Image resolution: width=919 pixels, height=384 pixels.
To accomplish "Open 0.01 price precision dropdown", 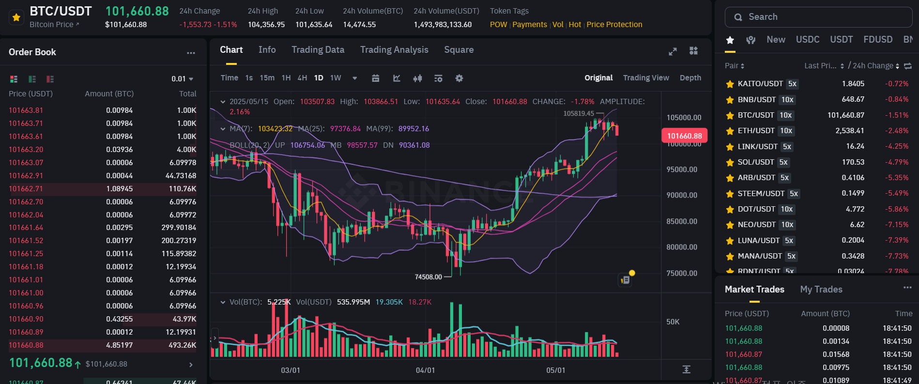I will (182, 79).
